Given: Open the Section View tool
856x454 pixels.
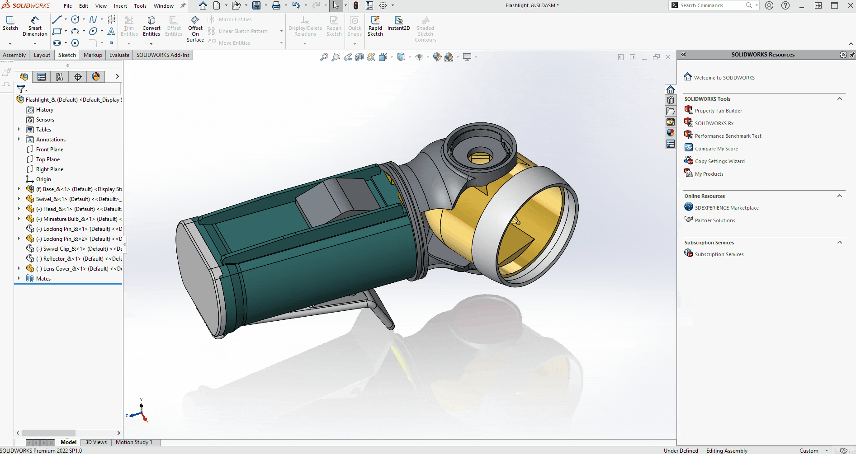Looking at the screenshot, I should (359, 57).
